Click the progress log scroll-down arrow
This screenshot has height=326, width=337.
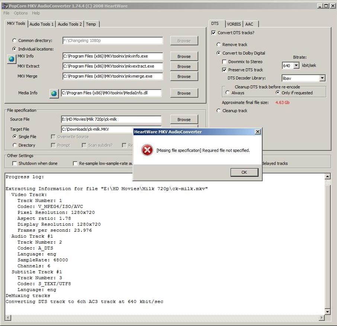tap(327, 311)
